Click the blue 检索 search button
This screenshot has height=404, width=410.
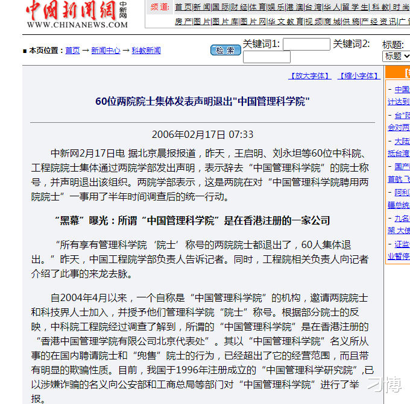[x=225, y=50]
